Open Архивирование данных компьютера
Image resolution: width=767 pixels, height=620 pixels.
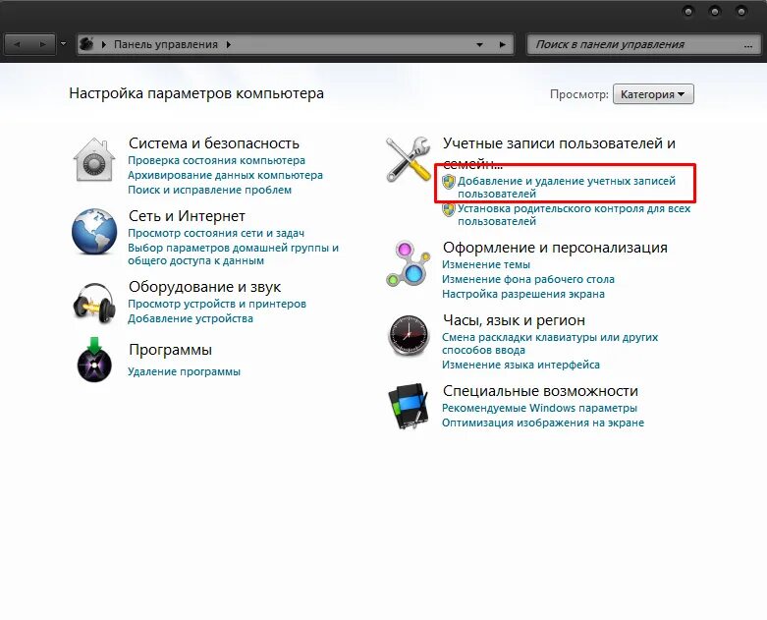tap(225, 175)
